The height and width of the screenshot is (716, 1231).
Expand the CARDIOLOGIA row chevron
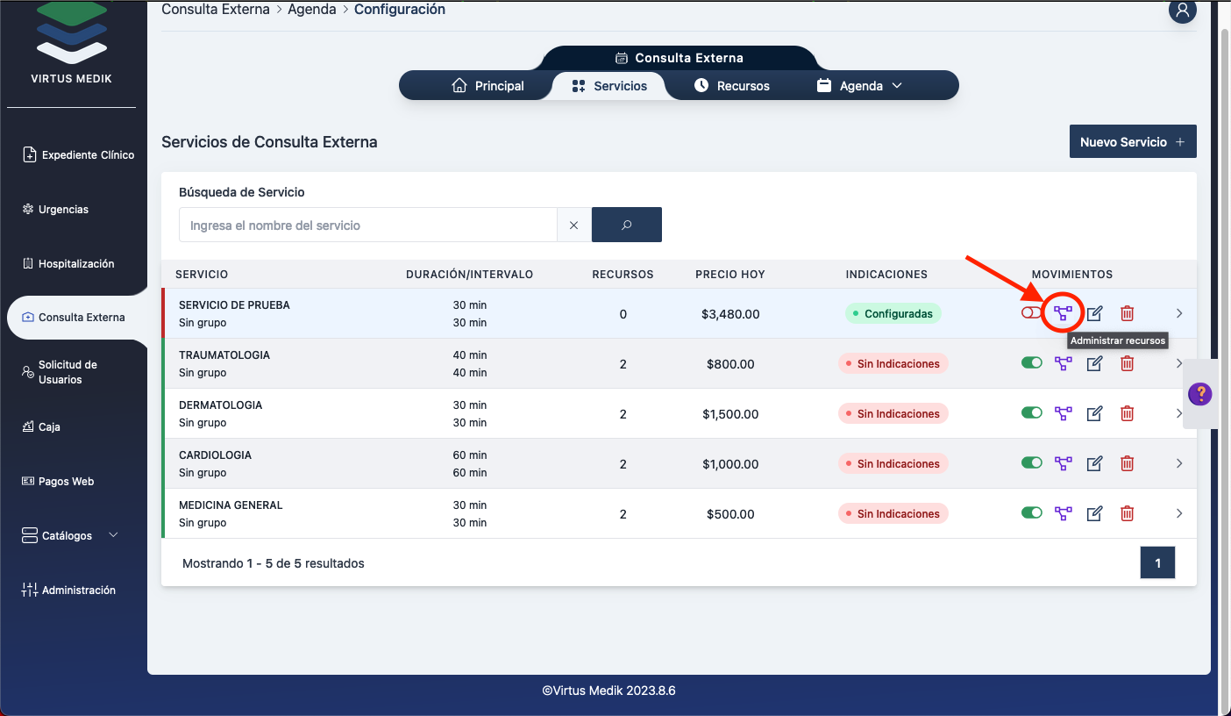point(1179,463)
